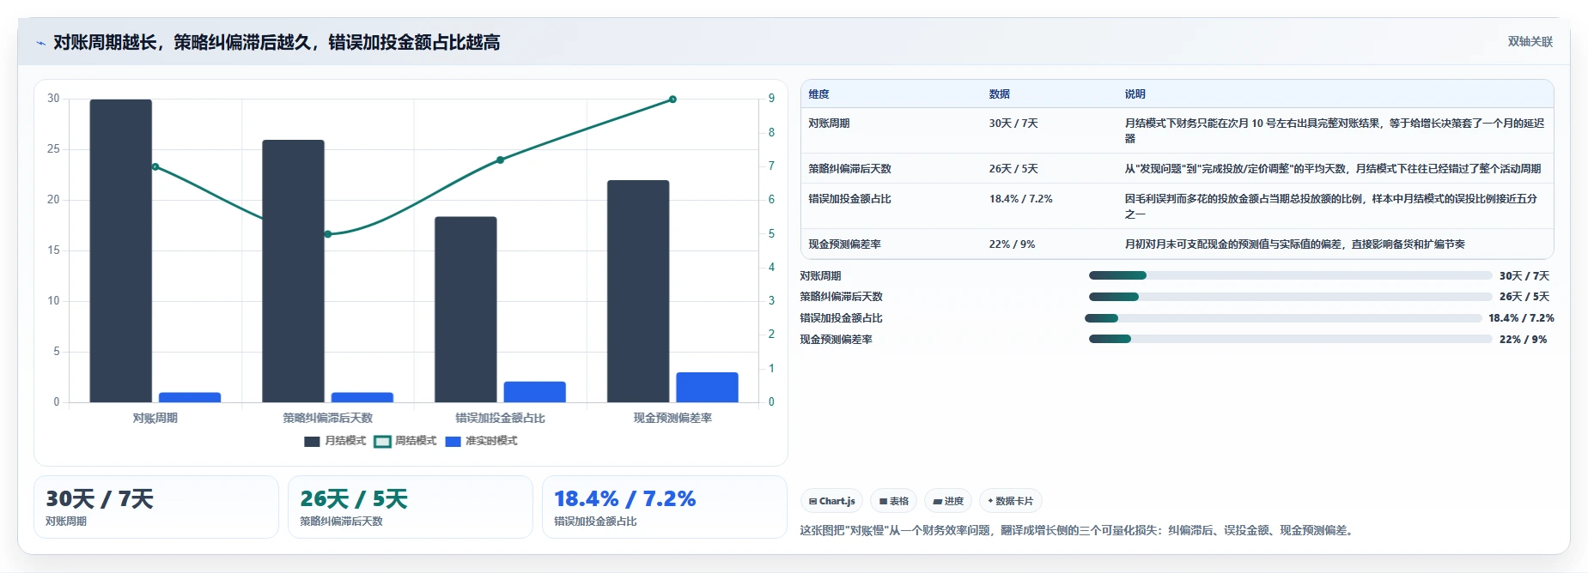Click the blue 准实时模式 bar for 对账周期
This screenshot has width=1588, height=573.
coord(190,397)
